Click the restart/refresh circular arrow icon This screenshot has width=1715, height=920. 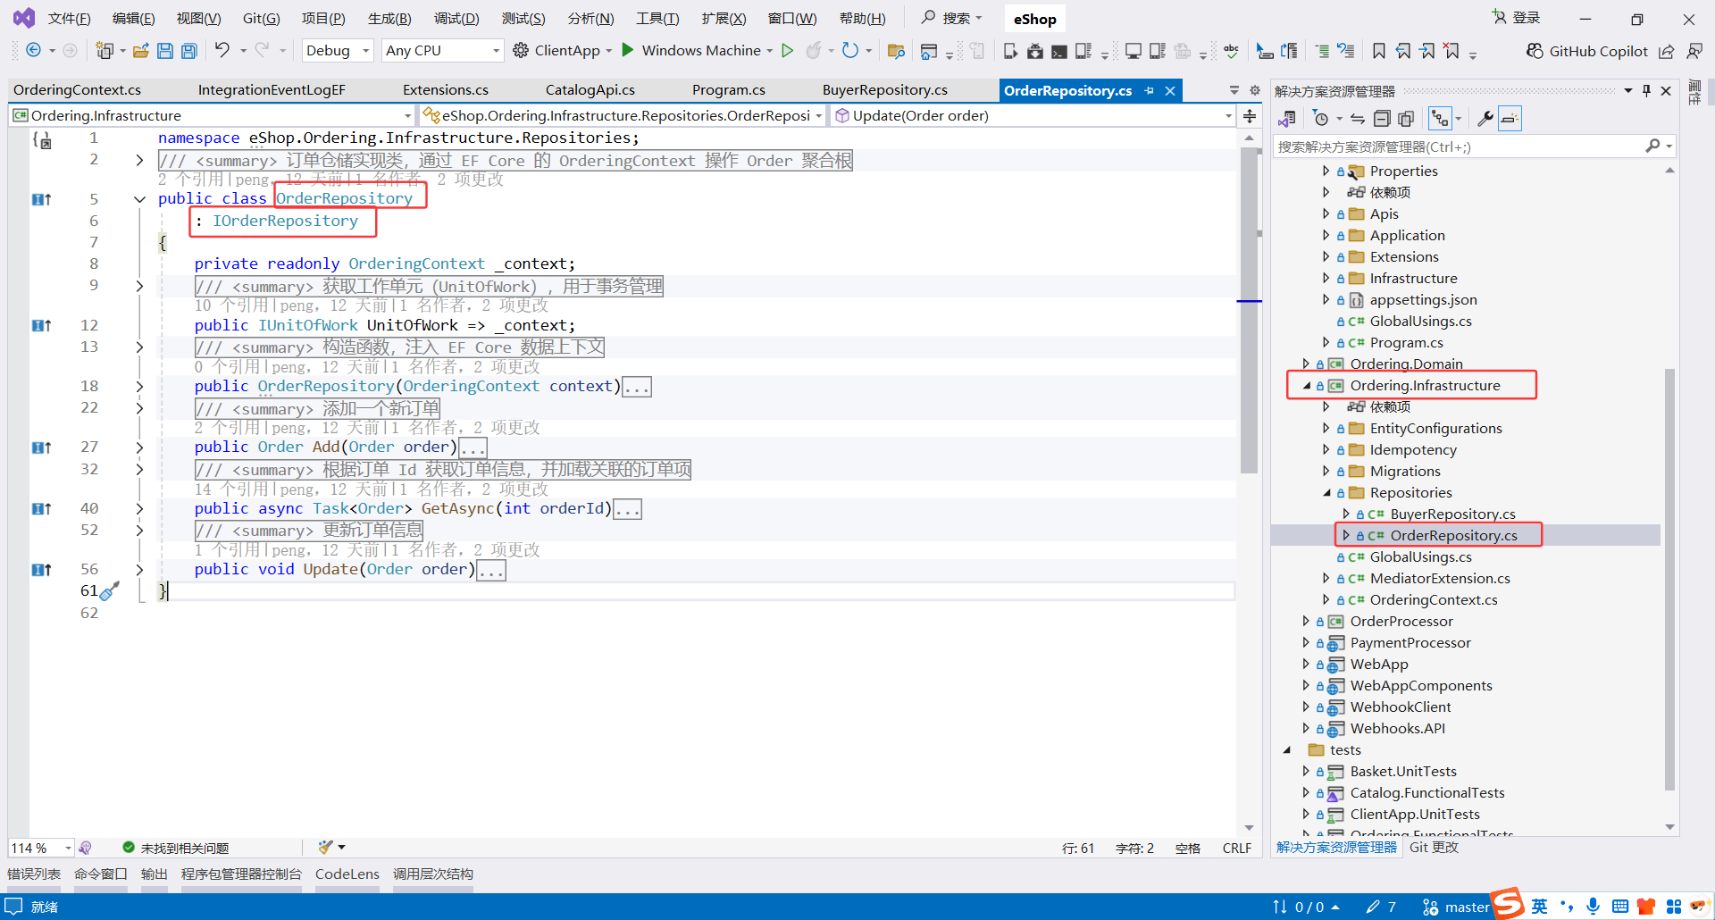(850, 51)
